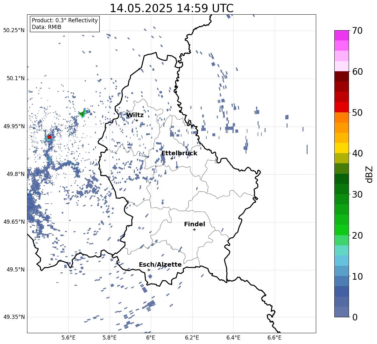This screenshot has width=377, height=344.
Task: Click the 49.5°N latitude label
Action: click(16, 270)
